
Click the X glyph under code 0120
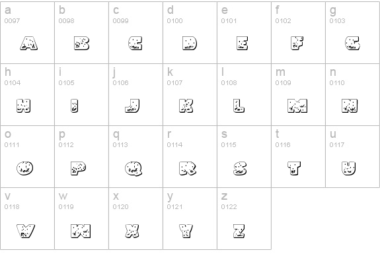point(132,231)
